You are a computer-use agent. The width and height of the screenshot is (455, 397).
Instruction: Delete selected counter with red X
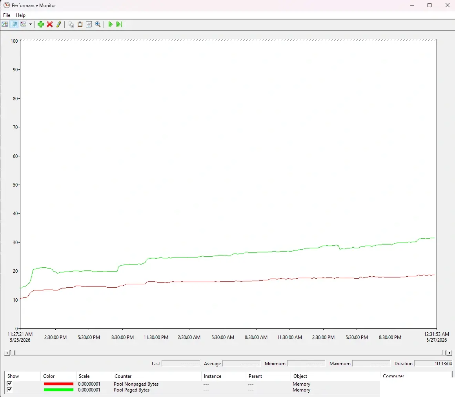pyautogui.click(x=50, y=24)
